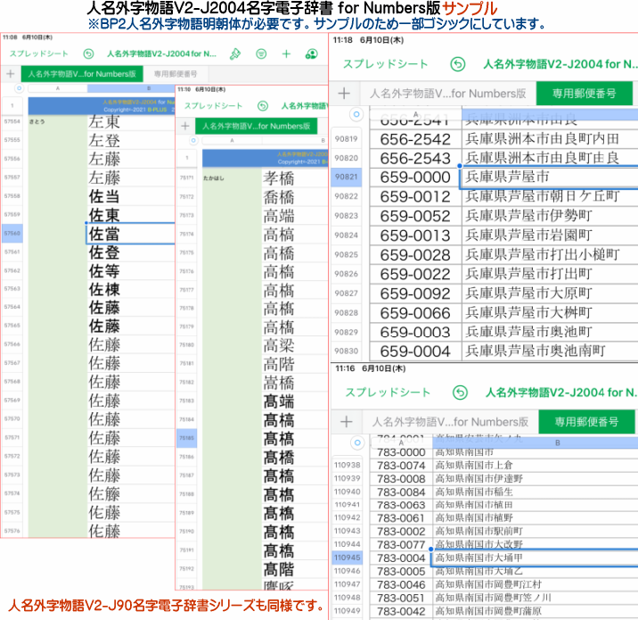The width and height of the screenshot is (638, 620).
Task: Select cell 高梁 in row 75180
Action: (x=295, y=345)
